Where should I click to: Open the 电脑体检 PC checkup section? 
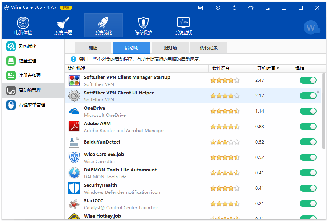pyautogui.click(x=23, y=25)
